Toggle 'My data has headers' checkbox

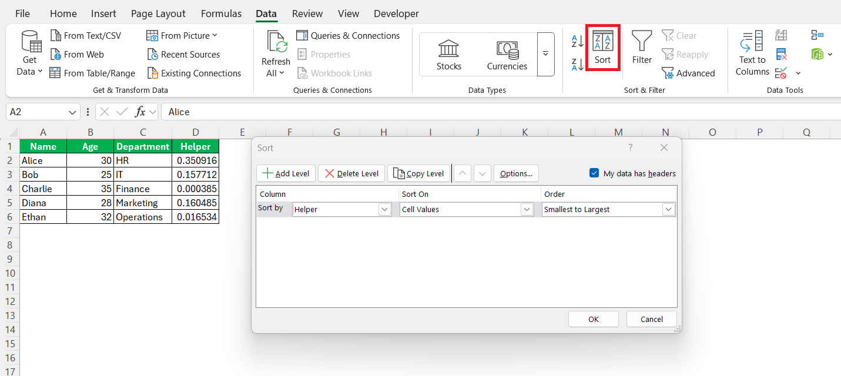(594, 173)
